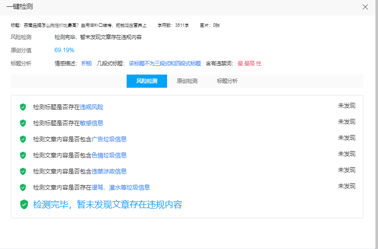
Task: Select the 标题分析 tab
Action: (x=227, y=81)
